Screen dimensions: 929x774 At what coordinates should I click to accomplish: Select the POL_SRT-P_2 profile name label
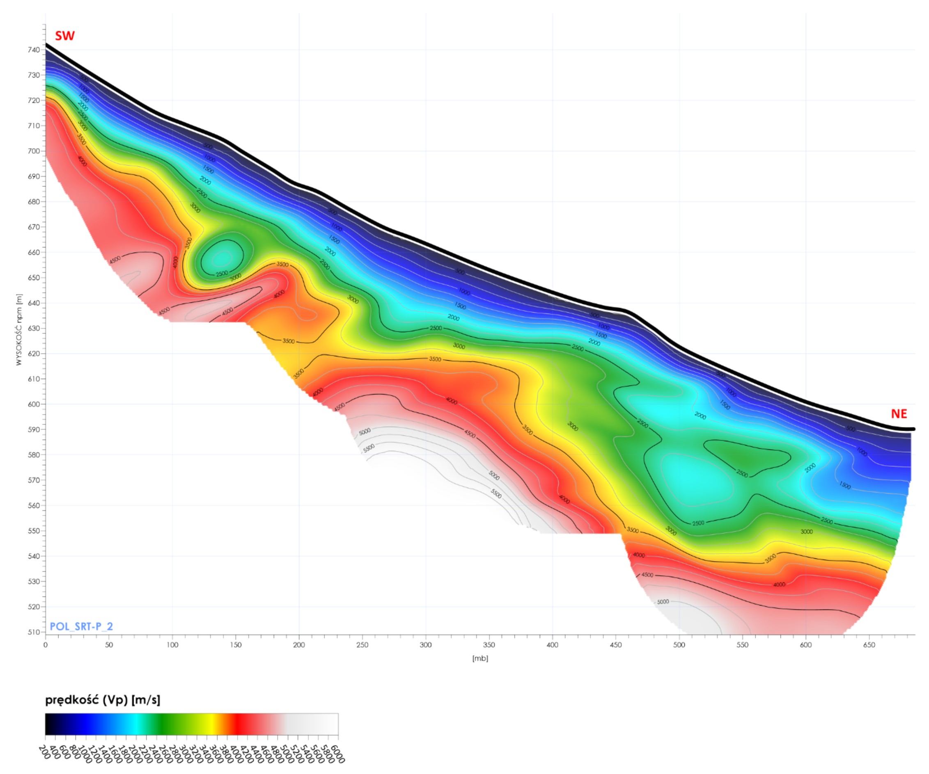(81, 626)
